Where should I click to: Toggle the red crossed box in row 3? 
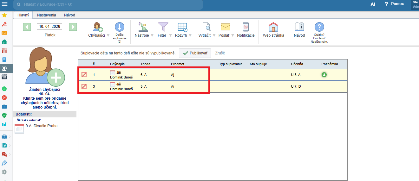click(84, 86)
